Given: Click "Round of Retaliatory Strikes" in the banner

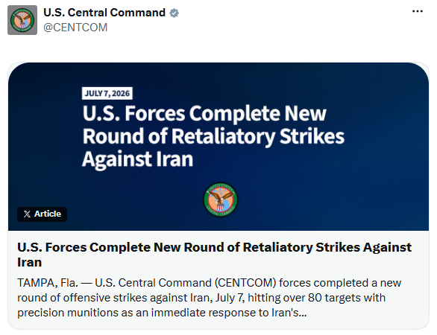Looking at the screenshot, I should (x=213, y=136).
